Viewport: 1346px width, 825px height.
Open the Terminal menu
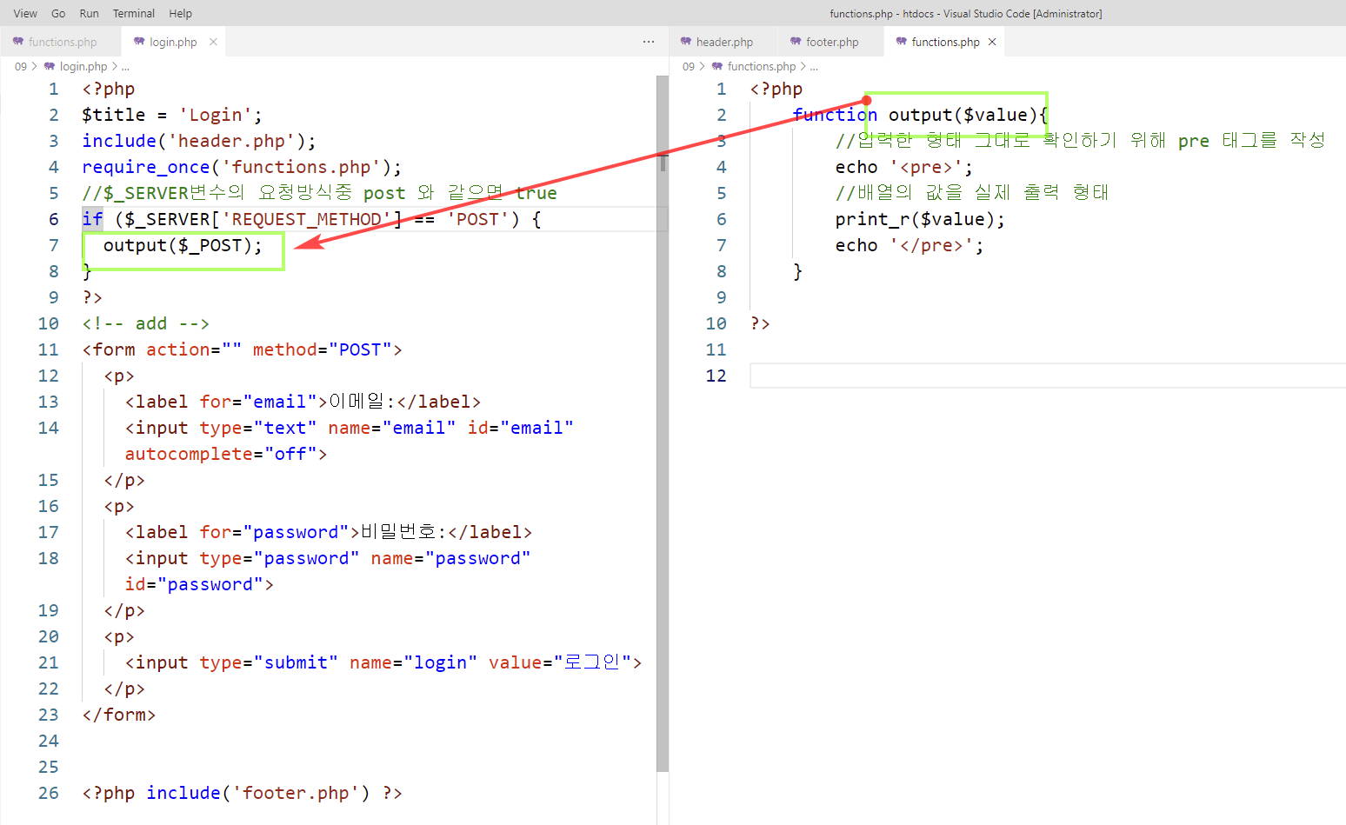click(134, 13)
